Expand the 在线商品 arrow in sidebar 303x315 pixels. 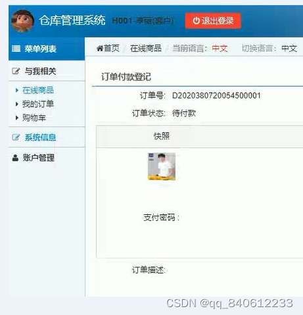click(17, 90)
